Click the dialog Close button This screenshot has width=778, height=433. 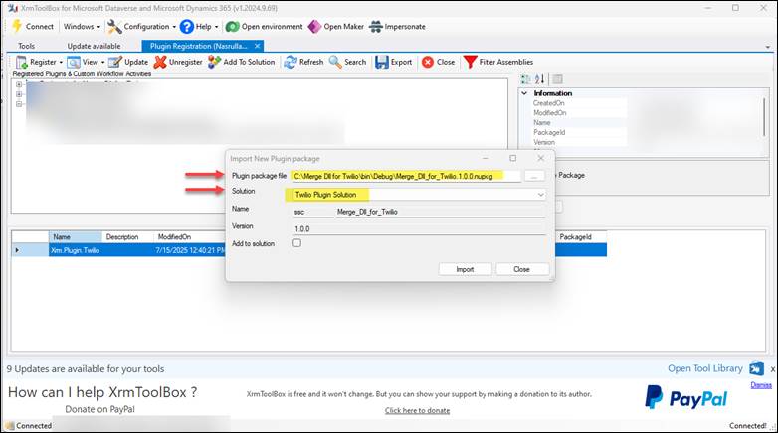[522, 269]
